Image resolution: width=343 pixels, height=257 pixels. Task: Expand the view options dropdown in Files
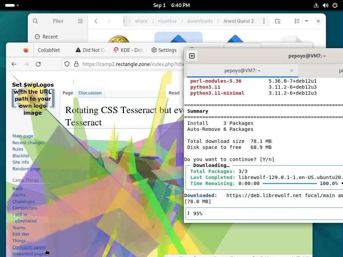[306, 21]
